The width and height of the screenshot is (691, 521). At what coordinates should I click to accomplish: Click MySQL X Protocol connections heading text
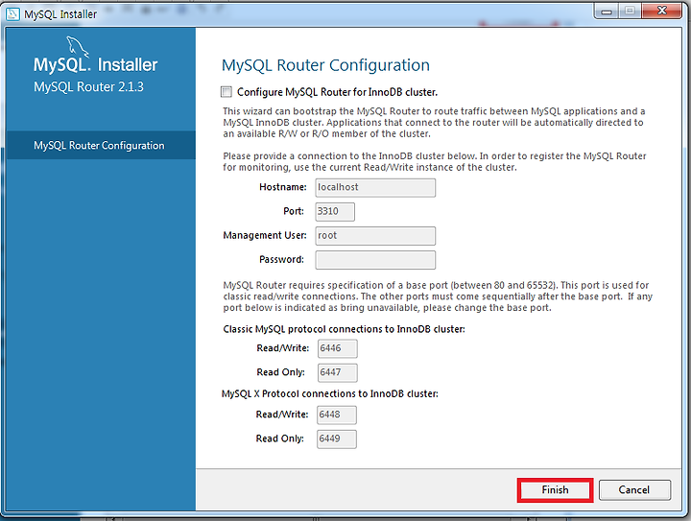(x=329, y=393)
